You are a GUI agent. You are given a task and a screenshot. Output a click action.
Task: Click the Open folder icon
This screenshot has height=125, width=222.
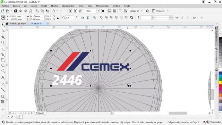[8, 11]
